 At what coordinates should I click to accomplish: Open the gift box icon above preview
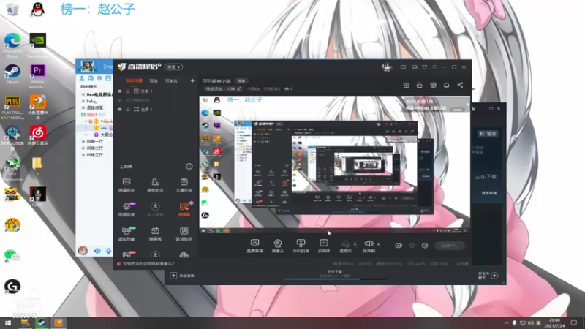tap(407, 85)
